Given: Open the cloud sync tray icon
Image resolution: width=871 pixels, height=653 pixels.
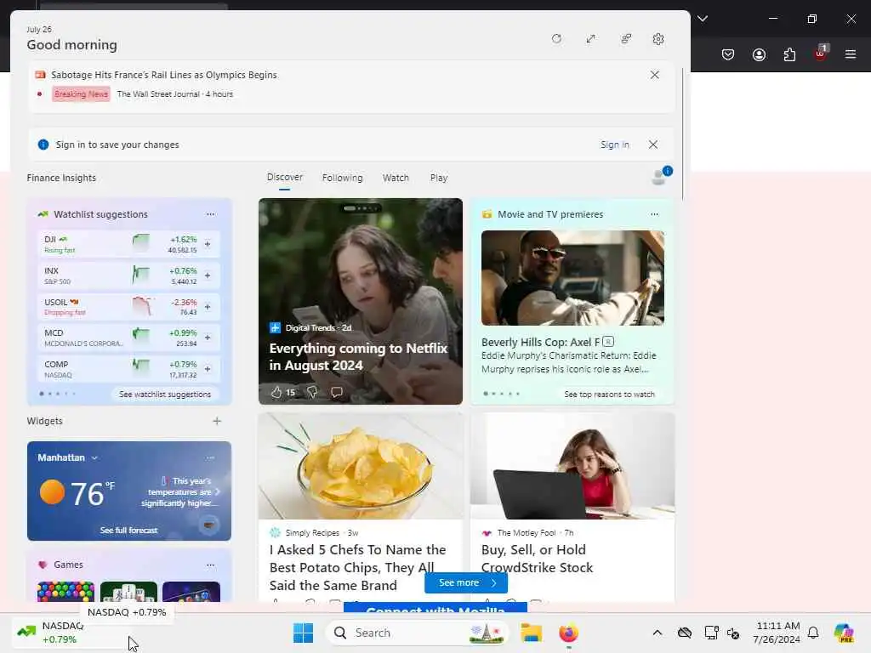Looking at the screenshot, I should pos(685,633).
